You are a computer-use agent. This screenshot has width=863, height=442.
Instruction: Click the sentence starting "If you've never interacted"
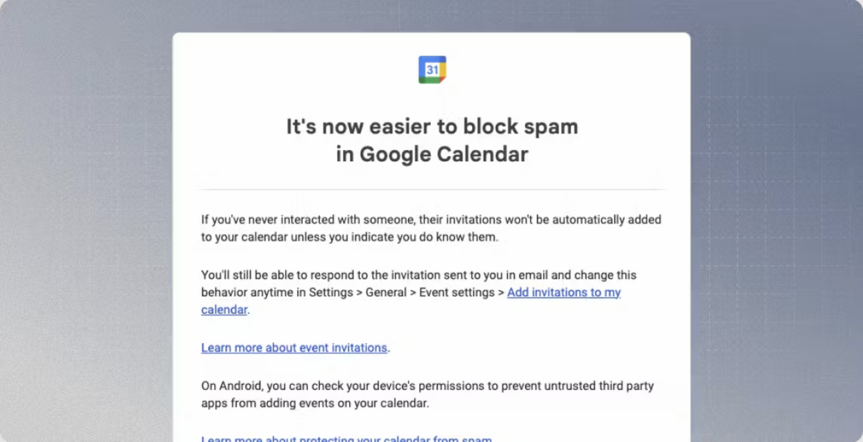(431, 219)
